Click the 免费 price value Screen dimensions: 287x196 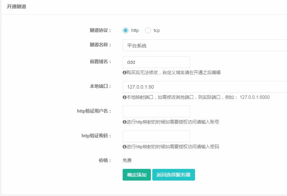click(127, 160)
